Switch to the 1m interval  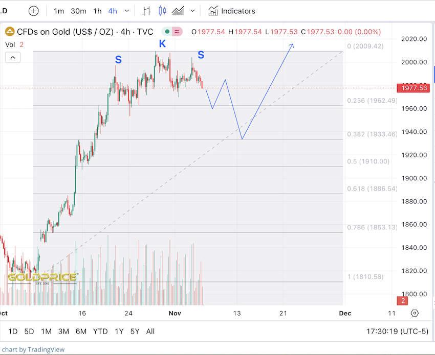click(x=59, y=11)
